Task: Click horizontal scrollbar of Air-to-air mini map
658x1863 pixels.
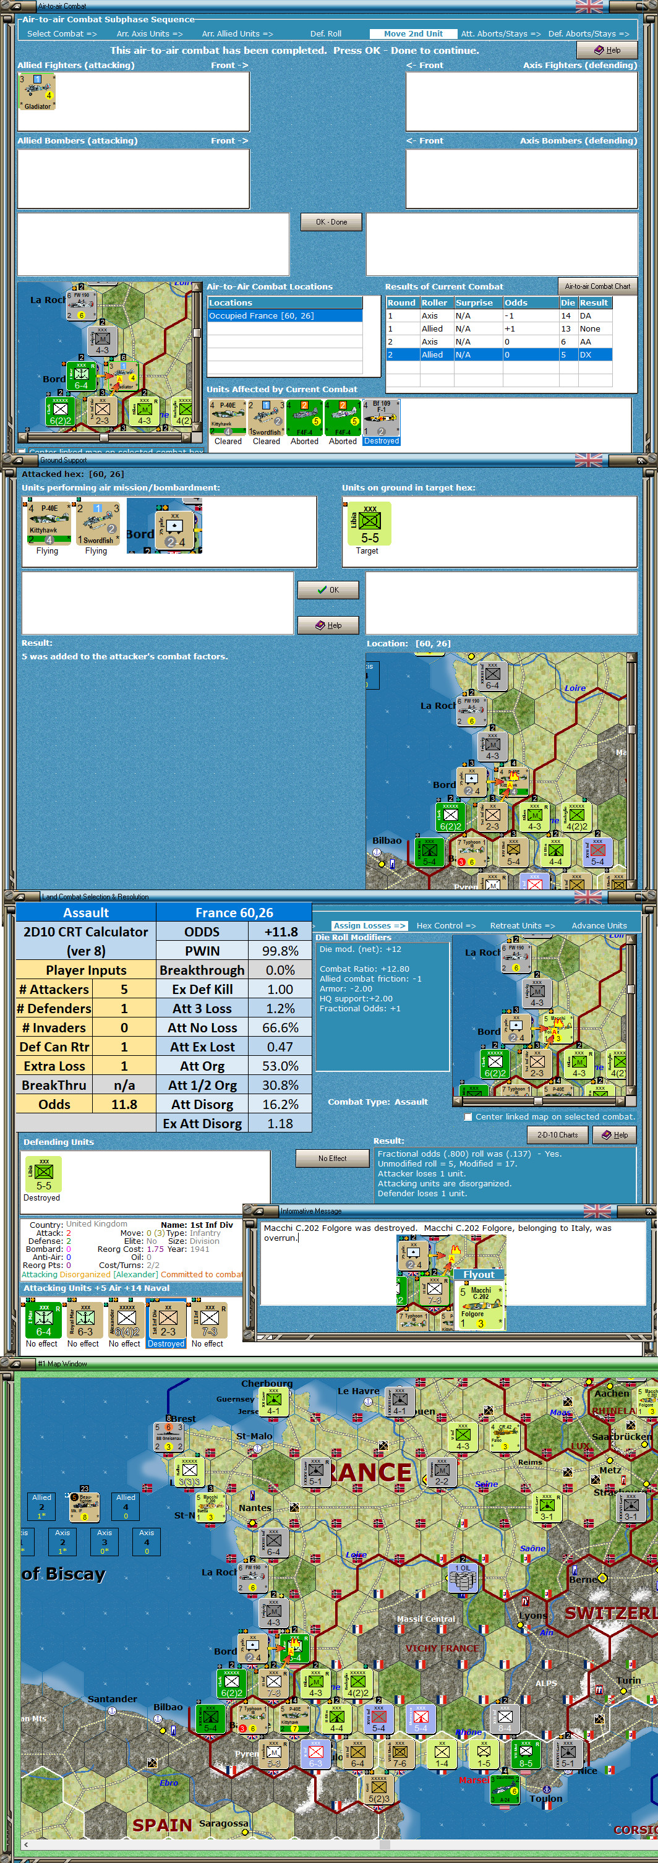Action: point(104,437)
